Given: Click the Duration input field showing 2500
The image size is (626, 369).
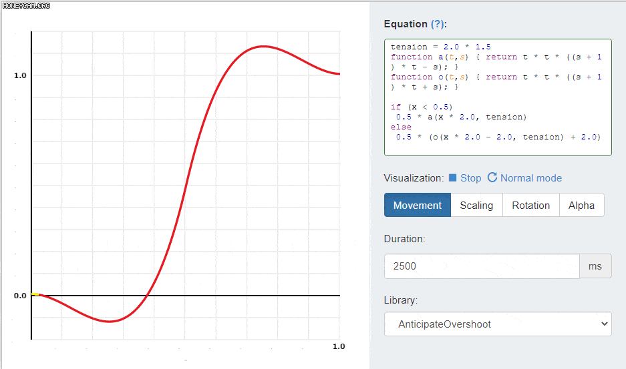Looking at the screenshot, I should coord(482,266).
